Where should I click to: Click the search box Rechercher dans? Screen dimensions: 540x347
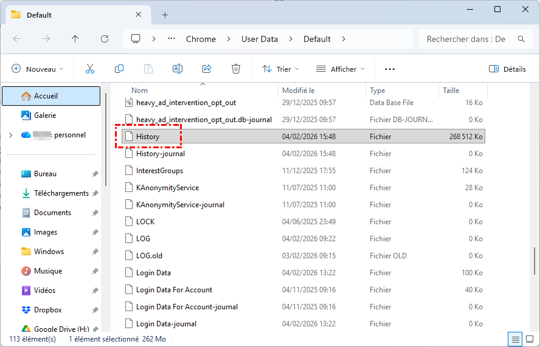tap(466, 39)
